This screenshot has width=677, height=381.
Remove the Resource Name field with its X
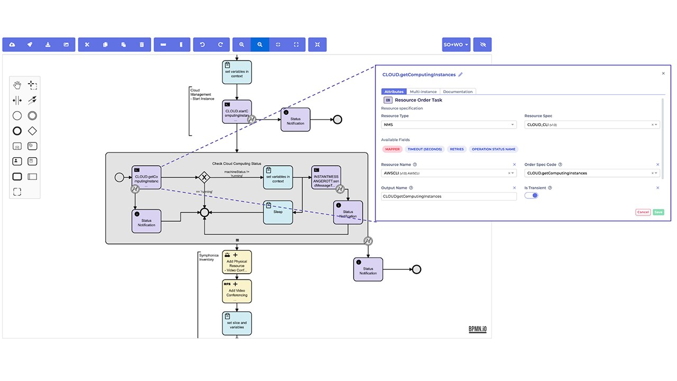point(514,165)
